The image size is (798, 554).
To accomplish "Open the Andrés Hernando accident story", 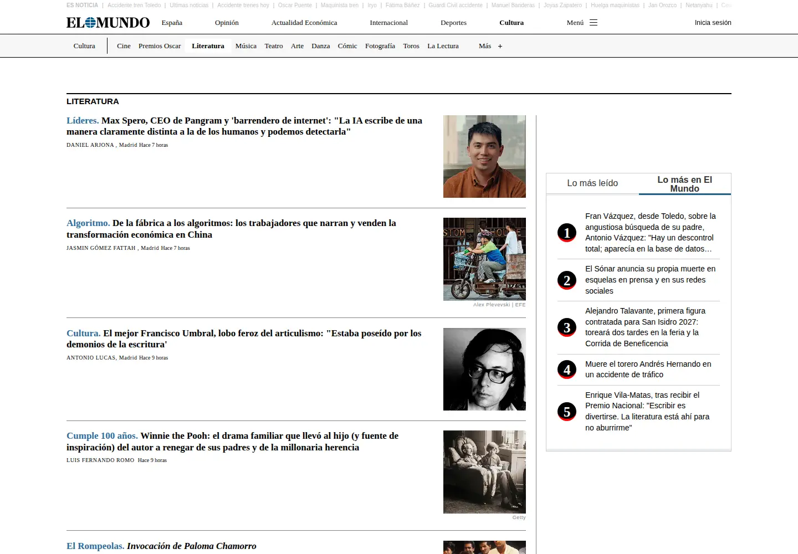I will coord(648,370).
